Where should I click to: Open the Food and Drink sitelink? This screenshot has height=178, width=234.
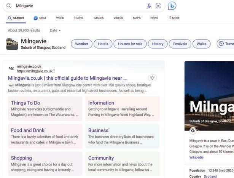pos(28,131)
